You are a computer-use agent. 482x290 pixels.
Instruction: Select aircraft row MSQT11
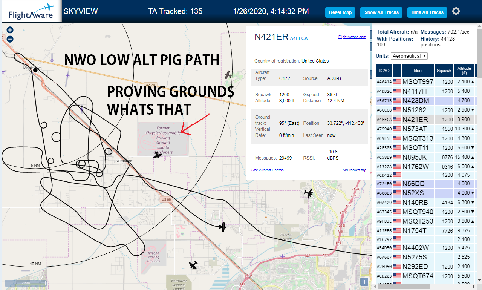pyautogui.click(x=426, y=147)
